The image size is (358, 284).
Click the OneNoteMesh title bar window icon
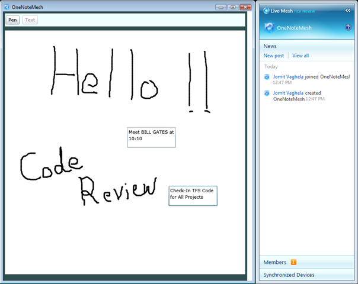(x=7, y=7)
